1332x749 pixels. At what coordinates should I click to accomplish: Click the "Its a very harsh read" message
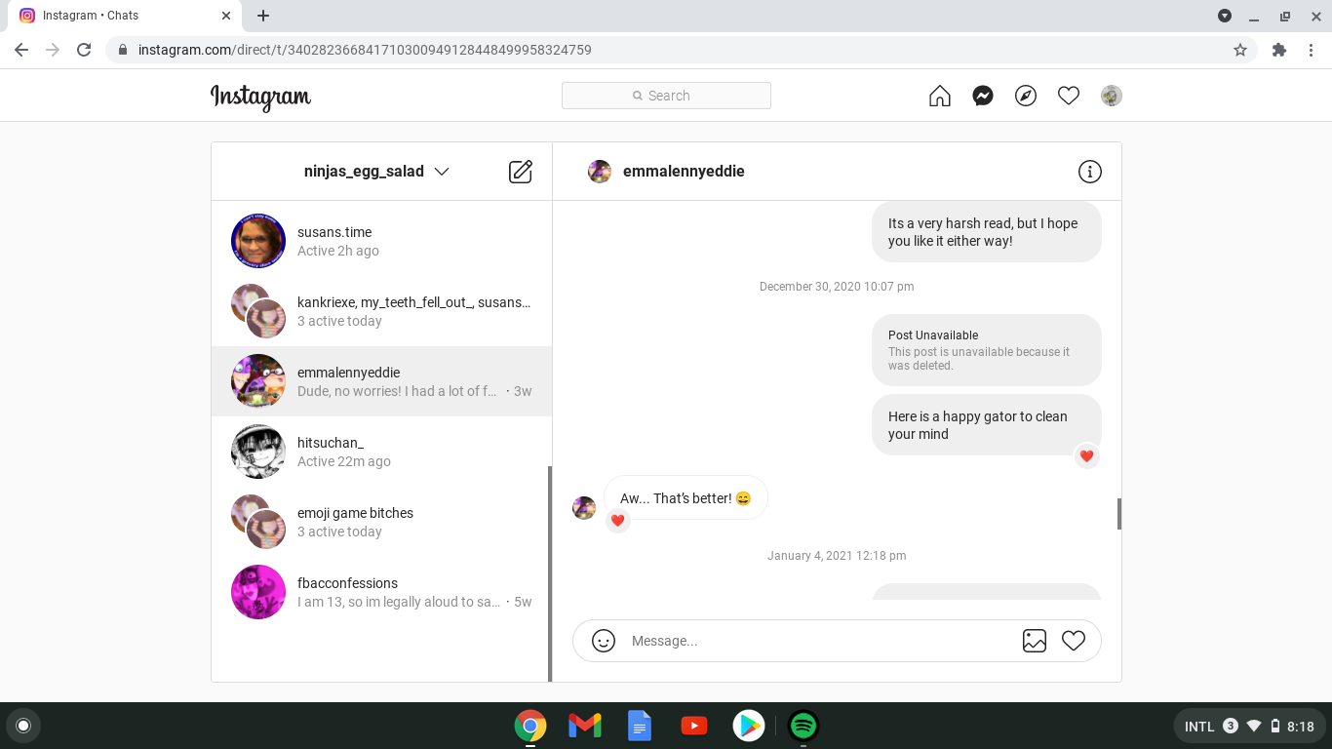coord(987,232)
